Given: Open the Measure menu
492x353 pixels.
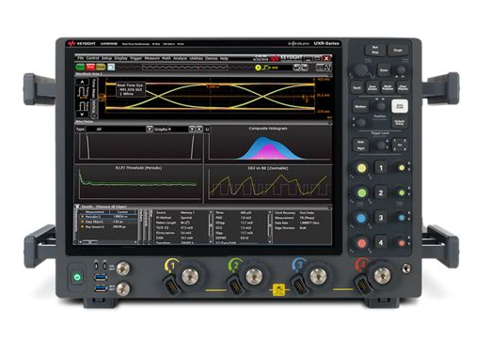Looking at the screenshot, I should tap(152, 58).
